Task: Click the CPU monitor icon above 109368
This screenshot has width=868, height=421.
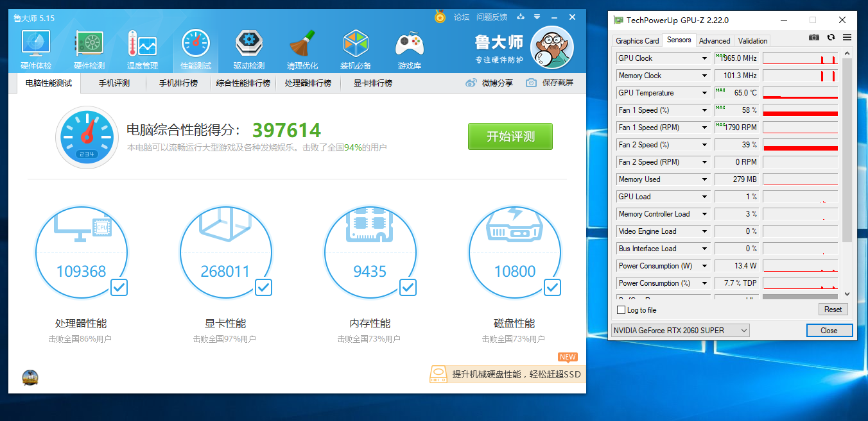Action: pyautogui.click(x=82, y=228)
